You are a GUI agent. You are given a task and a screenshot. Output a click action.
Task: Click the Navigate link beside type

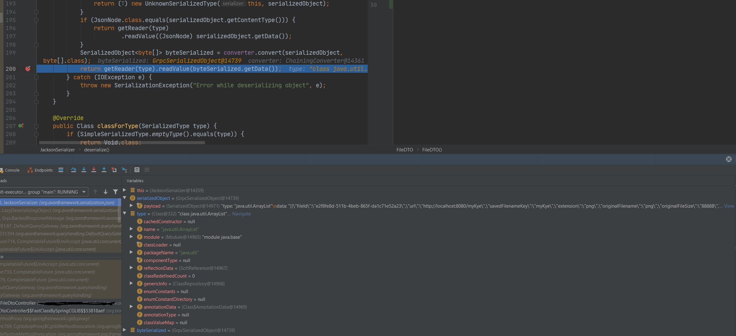click(241, 214)
